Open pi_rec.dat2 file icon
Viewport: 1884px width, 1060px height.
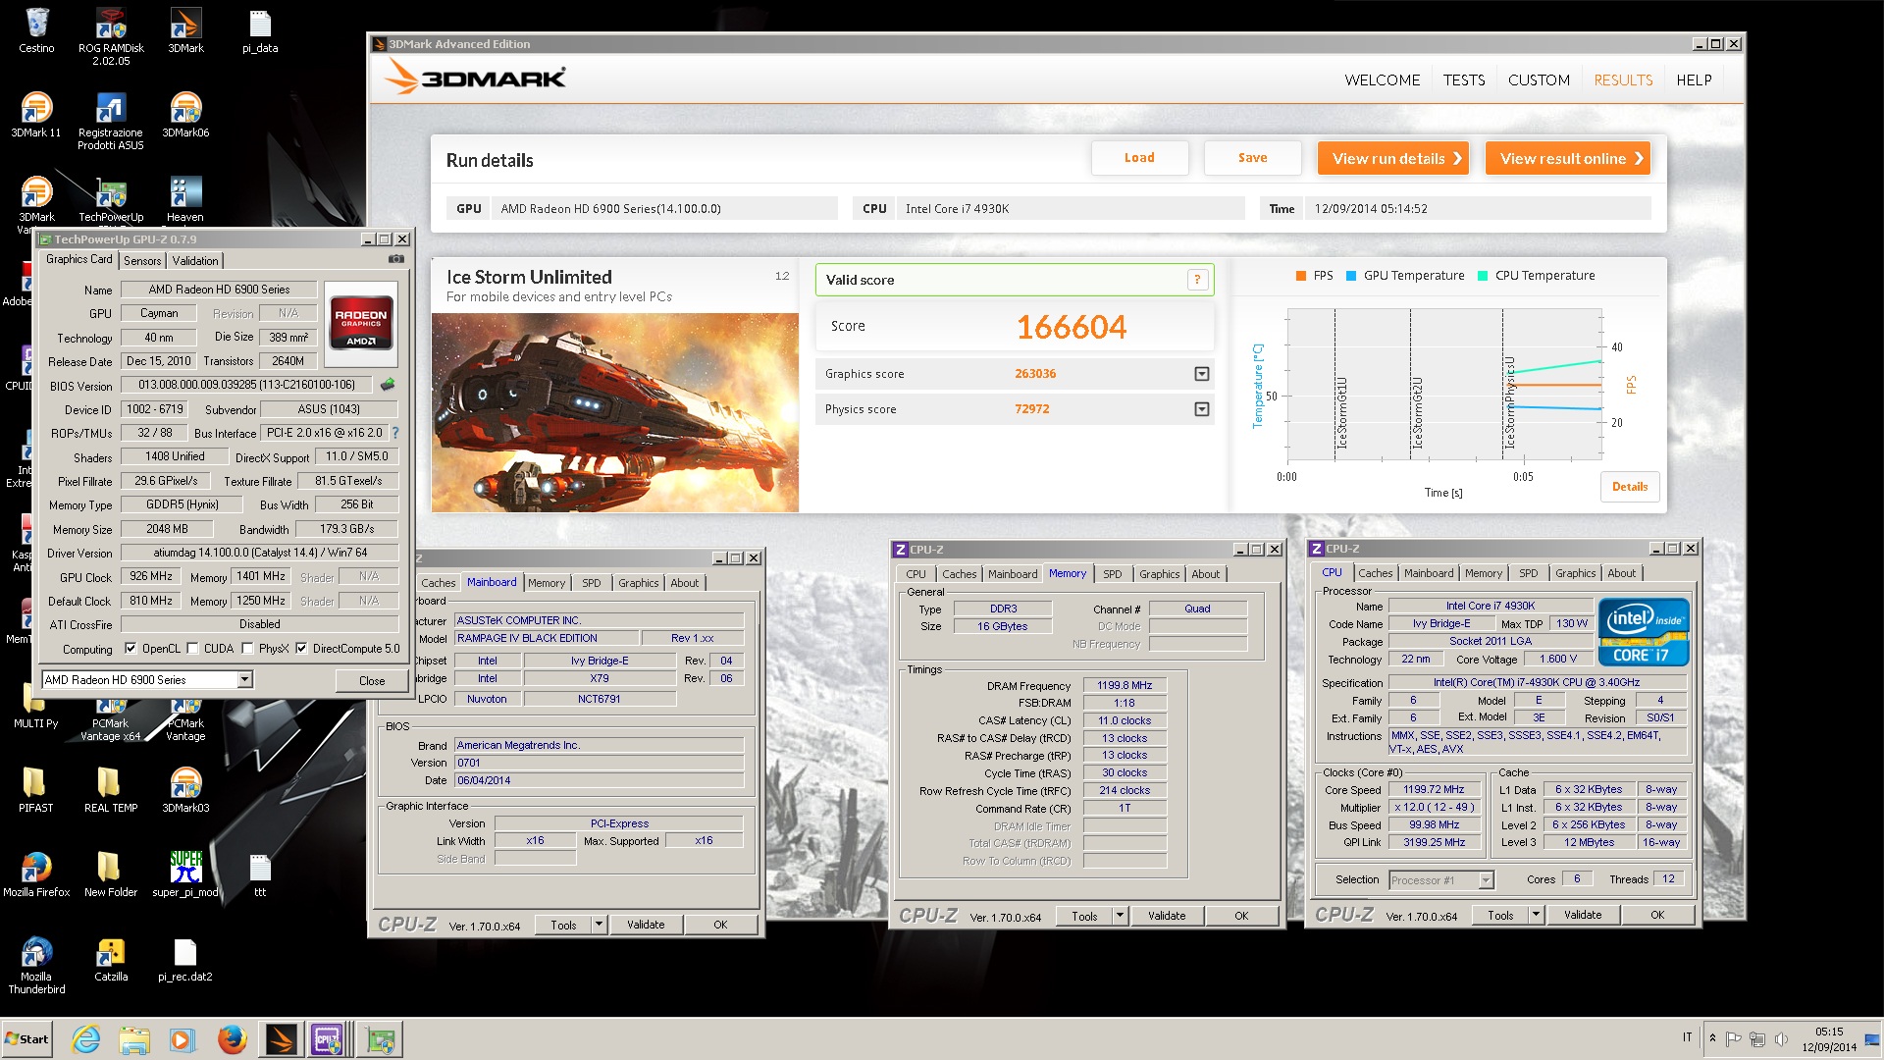click(x=185, y=959)
